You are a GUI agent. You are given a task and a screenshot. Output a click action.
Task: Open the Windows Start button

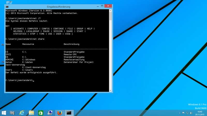point(4,113)
